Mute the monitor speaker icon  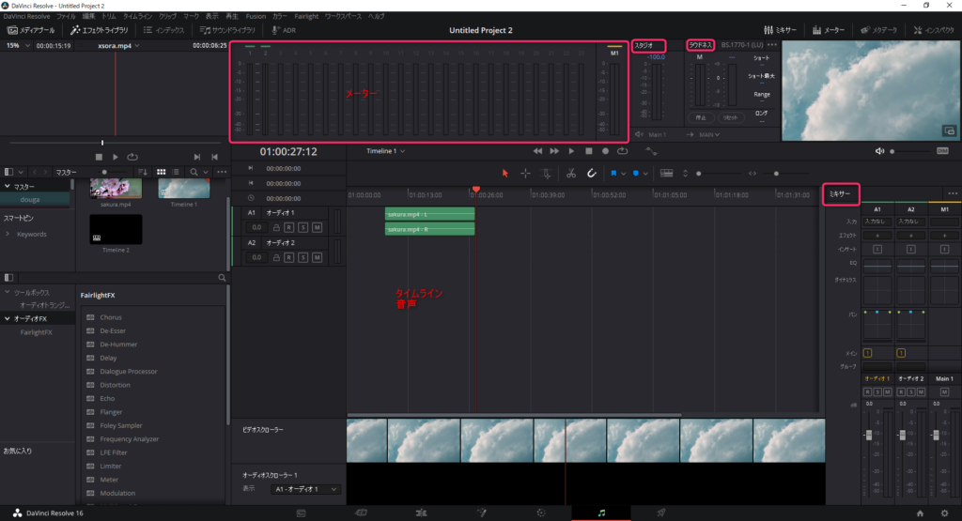click(879, 151)
